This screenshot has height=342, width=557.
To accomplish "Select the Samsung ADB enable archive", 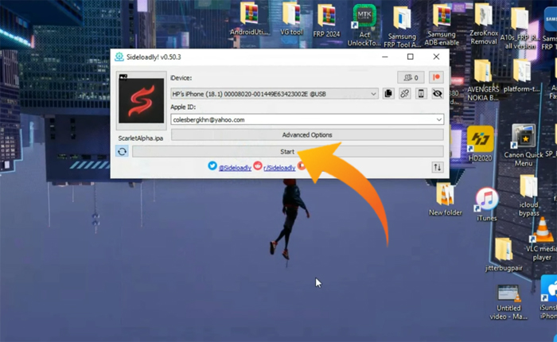I will (442, 25).
